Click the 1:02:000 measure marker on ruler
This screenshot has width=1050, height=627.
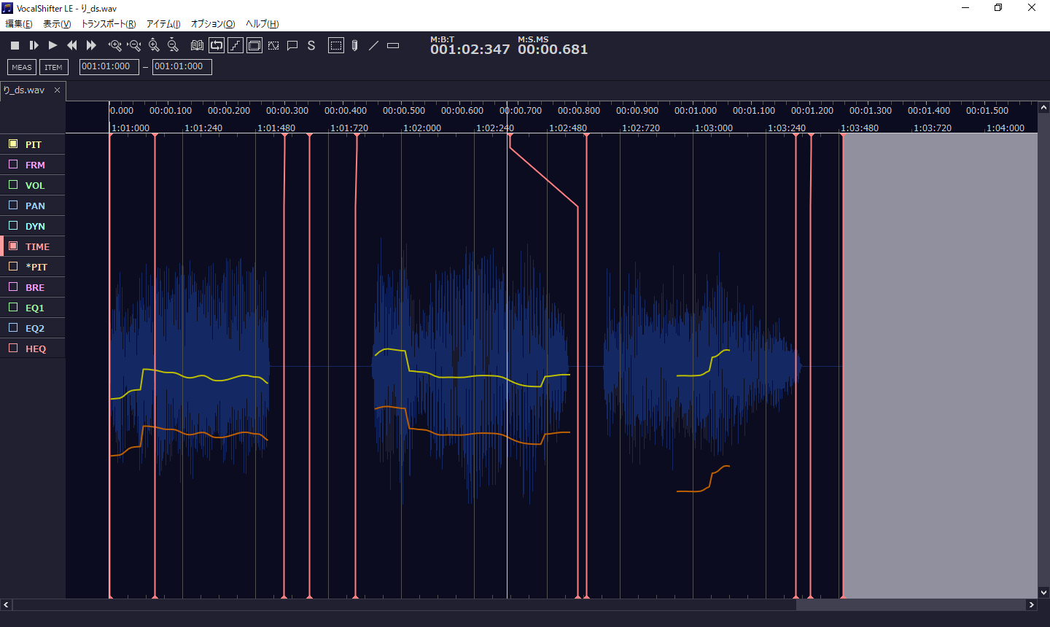tap(422, 128)
